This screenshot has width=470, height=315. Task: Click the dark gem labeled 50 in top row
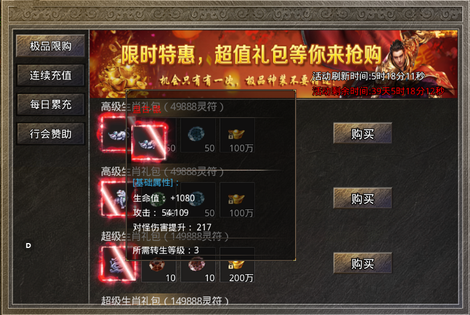198,135
